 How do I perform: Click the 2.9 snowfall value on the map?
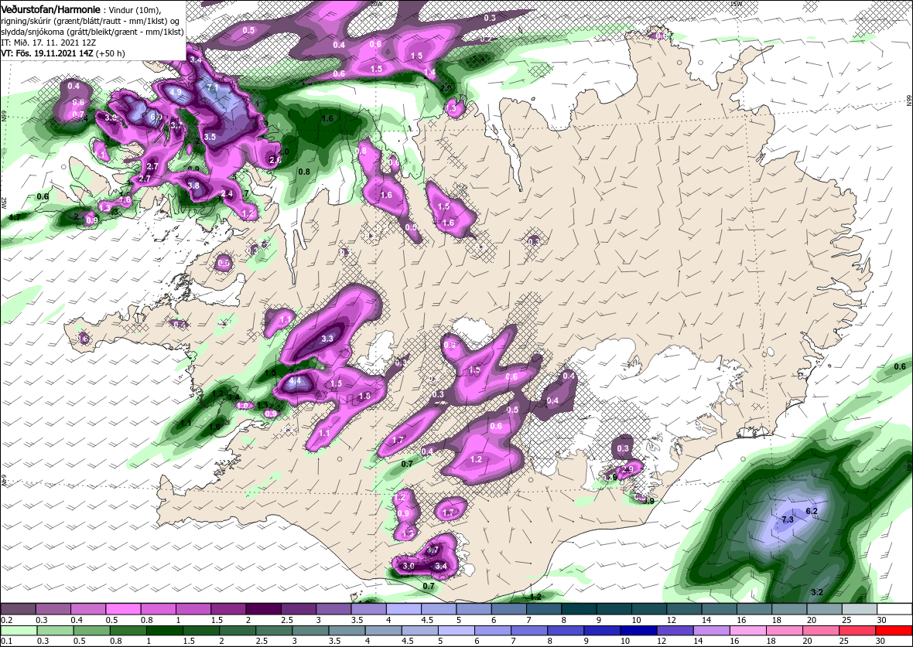[627, 469]
